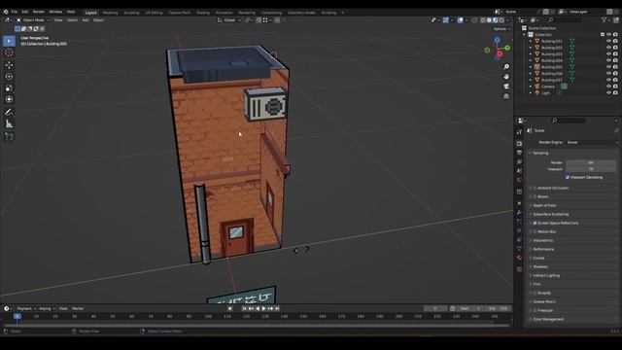The height and width of the screenshot is (350, 622).
Task: Click the navigation gizmo Z axis
Action: coord(497,40)
